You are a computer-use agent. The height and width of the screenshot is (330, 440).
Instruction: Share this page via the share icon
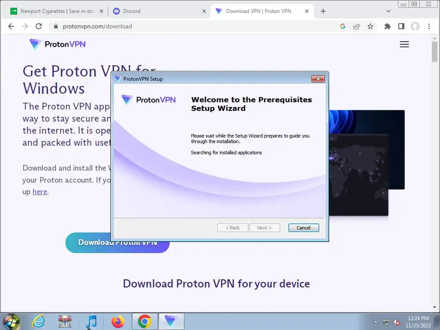pos(357,26)
